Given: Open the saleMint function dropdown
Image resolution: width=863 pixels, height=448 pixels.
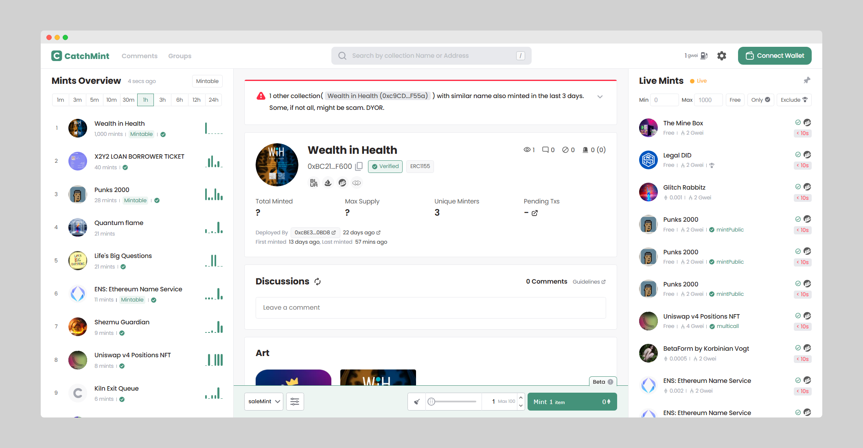Looking at the screenshot, I should click(x=264, y=402).
